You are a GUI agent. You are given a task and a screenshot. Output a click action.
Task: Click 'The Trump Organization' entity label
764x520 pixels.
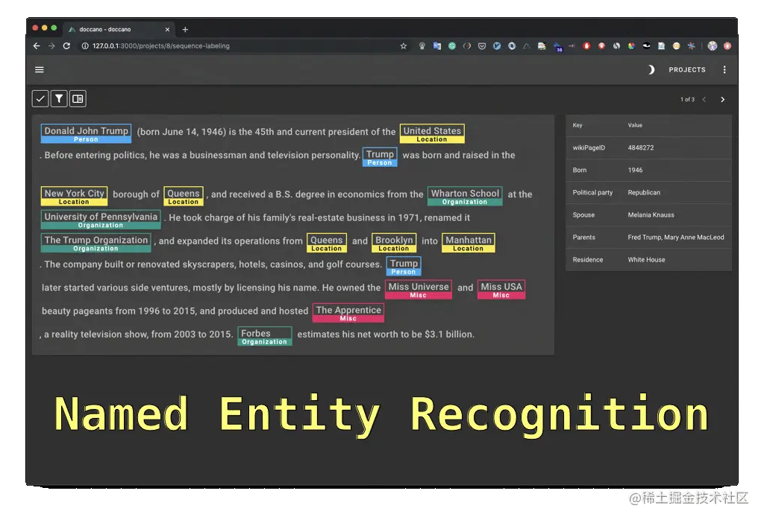click(x=96, y=243)
